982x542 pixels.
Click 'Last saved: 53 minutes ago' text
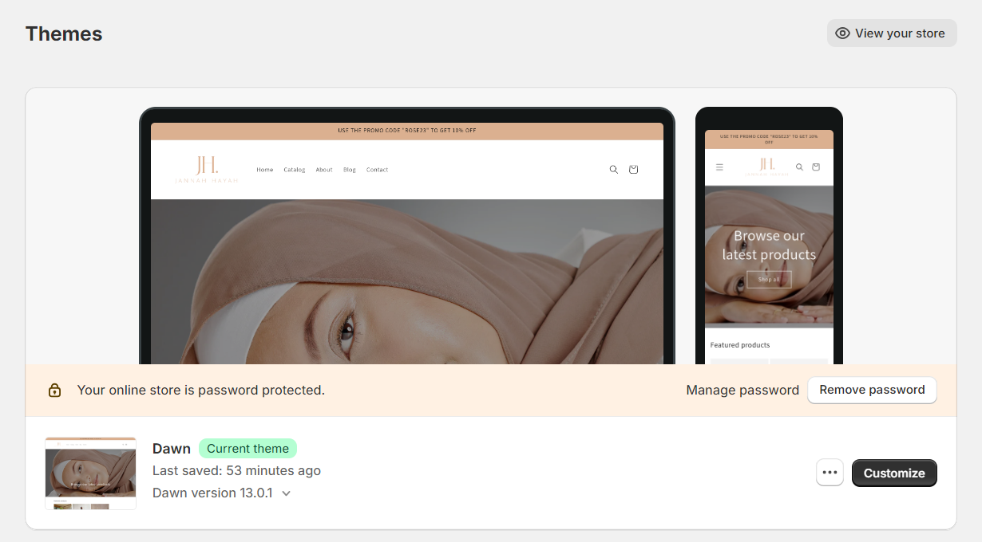236,470
